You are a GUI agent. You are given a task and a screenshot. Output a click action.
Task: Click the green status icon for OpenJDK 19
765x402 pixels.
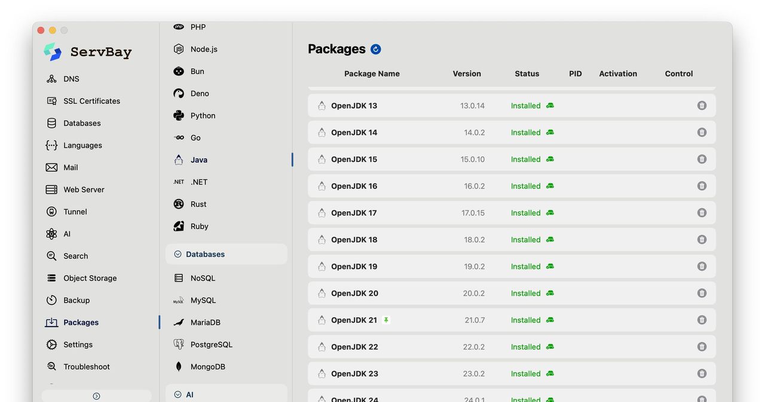pyautogui.click(x=550, y=266)
